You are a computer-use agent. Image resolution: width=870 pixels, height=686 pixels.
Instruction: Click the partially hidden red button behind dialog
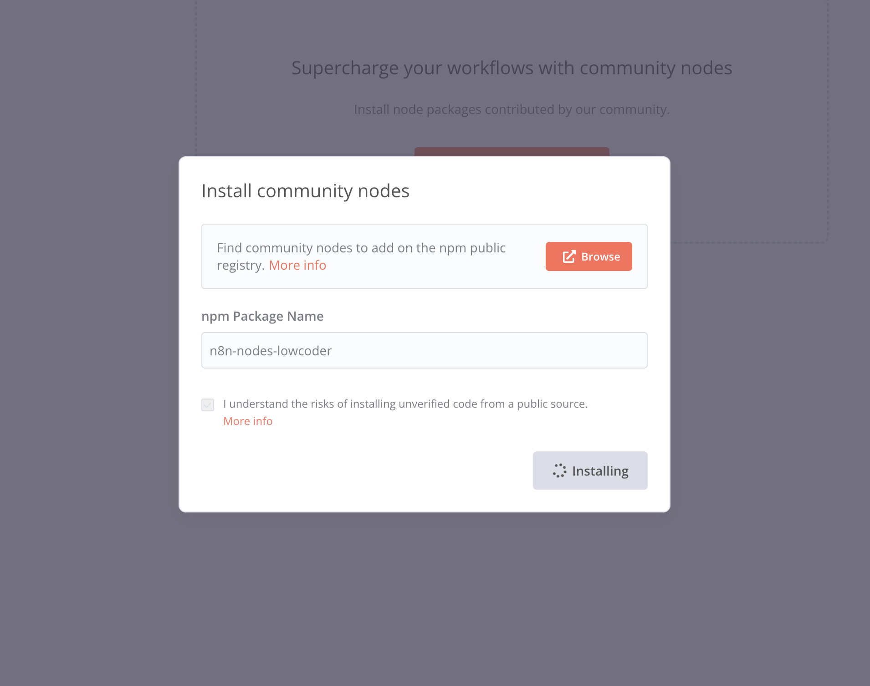(x=512, y=152)
